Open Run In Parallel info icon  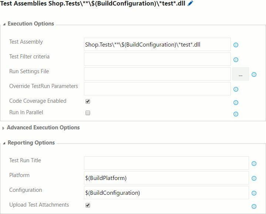[x=236, y=114]
